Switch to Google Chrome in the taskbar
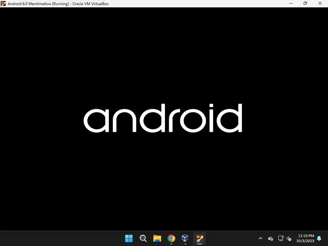This screenshot has width=328, height=246. (x=171, y=238)
